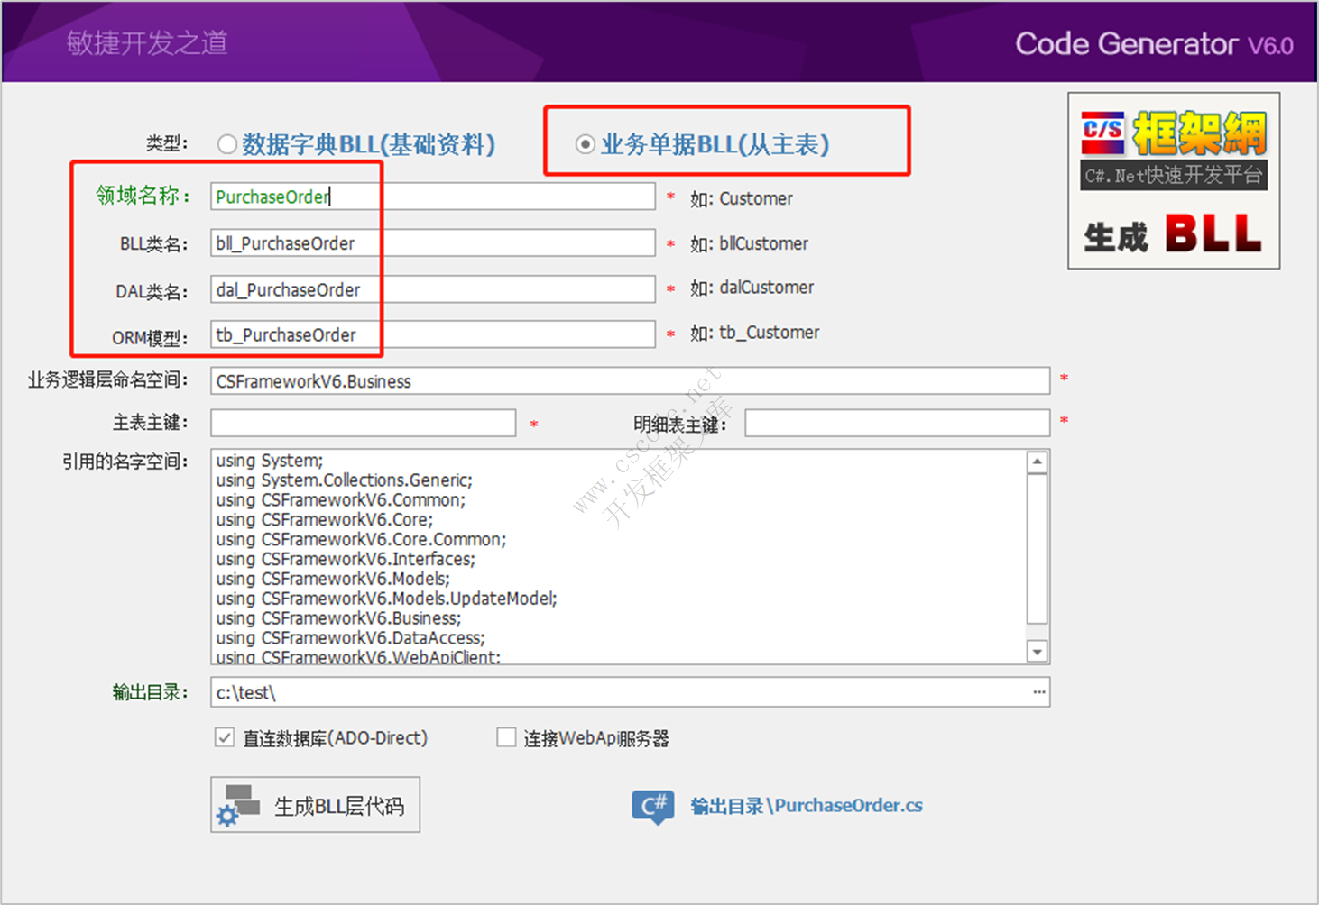Click the 生成 BLL banner text
The image size is (1319, 905).
point(1173,234)
